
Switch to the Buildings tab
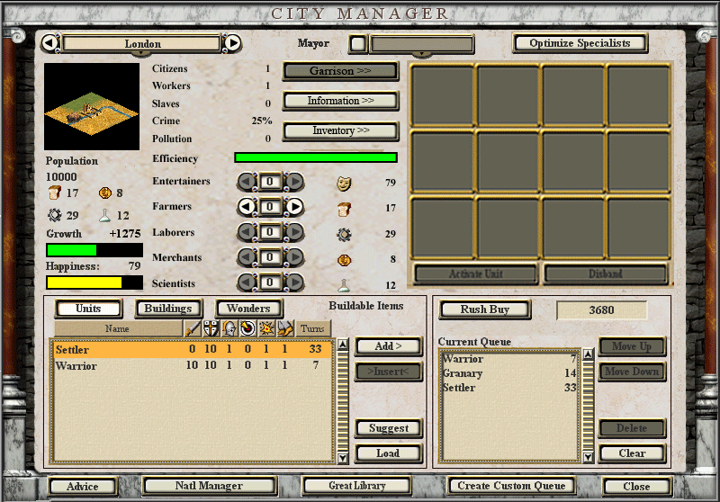coord(168,309)
